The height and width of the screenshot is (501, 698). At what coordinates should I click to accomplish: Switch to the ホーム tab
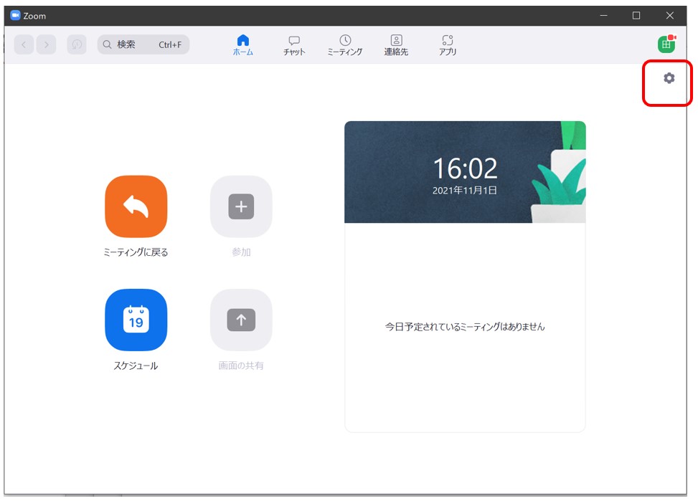point(242,45)
